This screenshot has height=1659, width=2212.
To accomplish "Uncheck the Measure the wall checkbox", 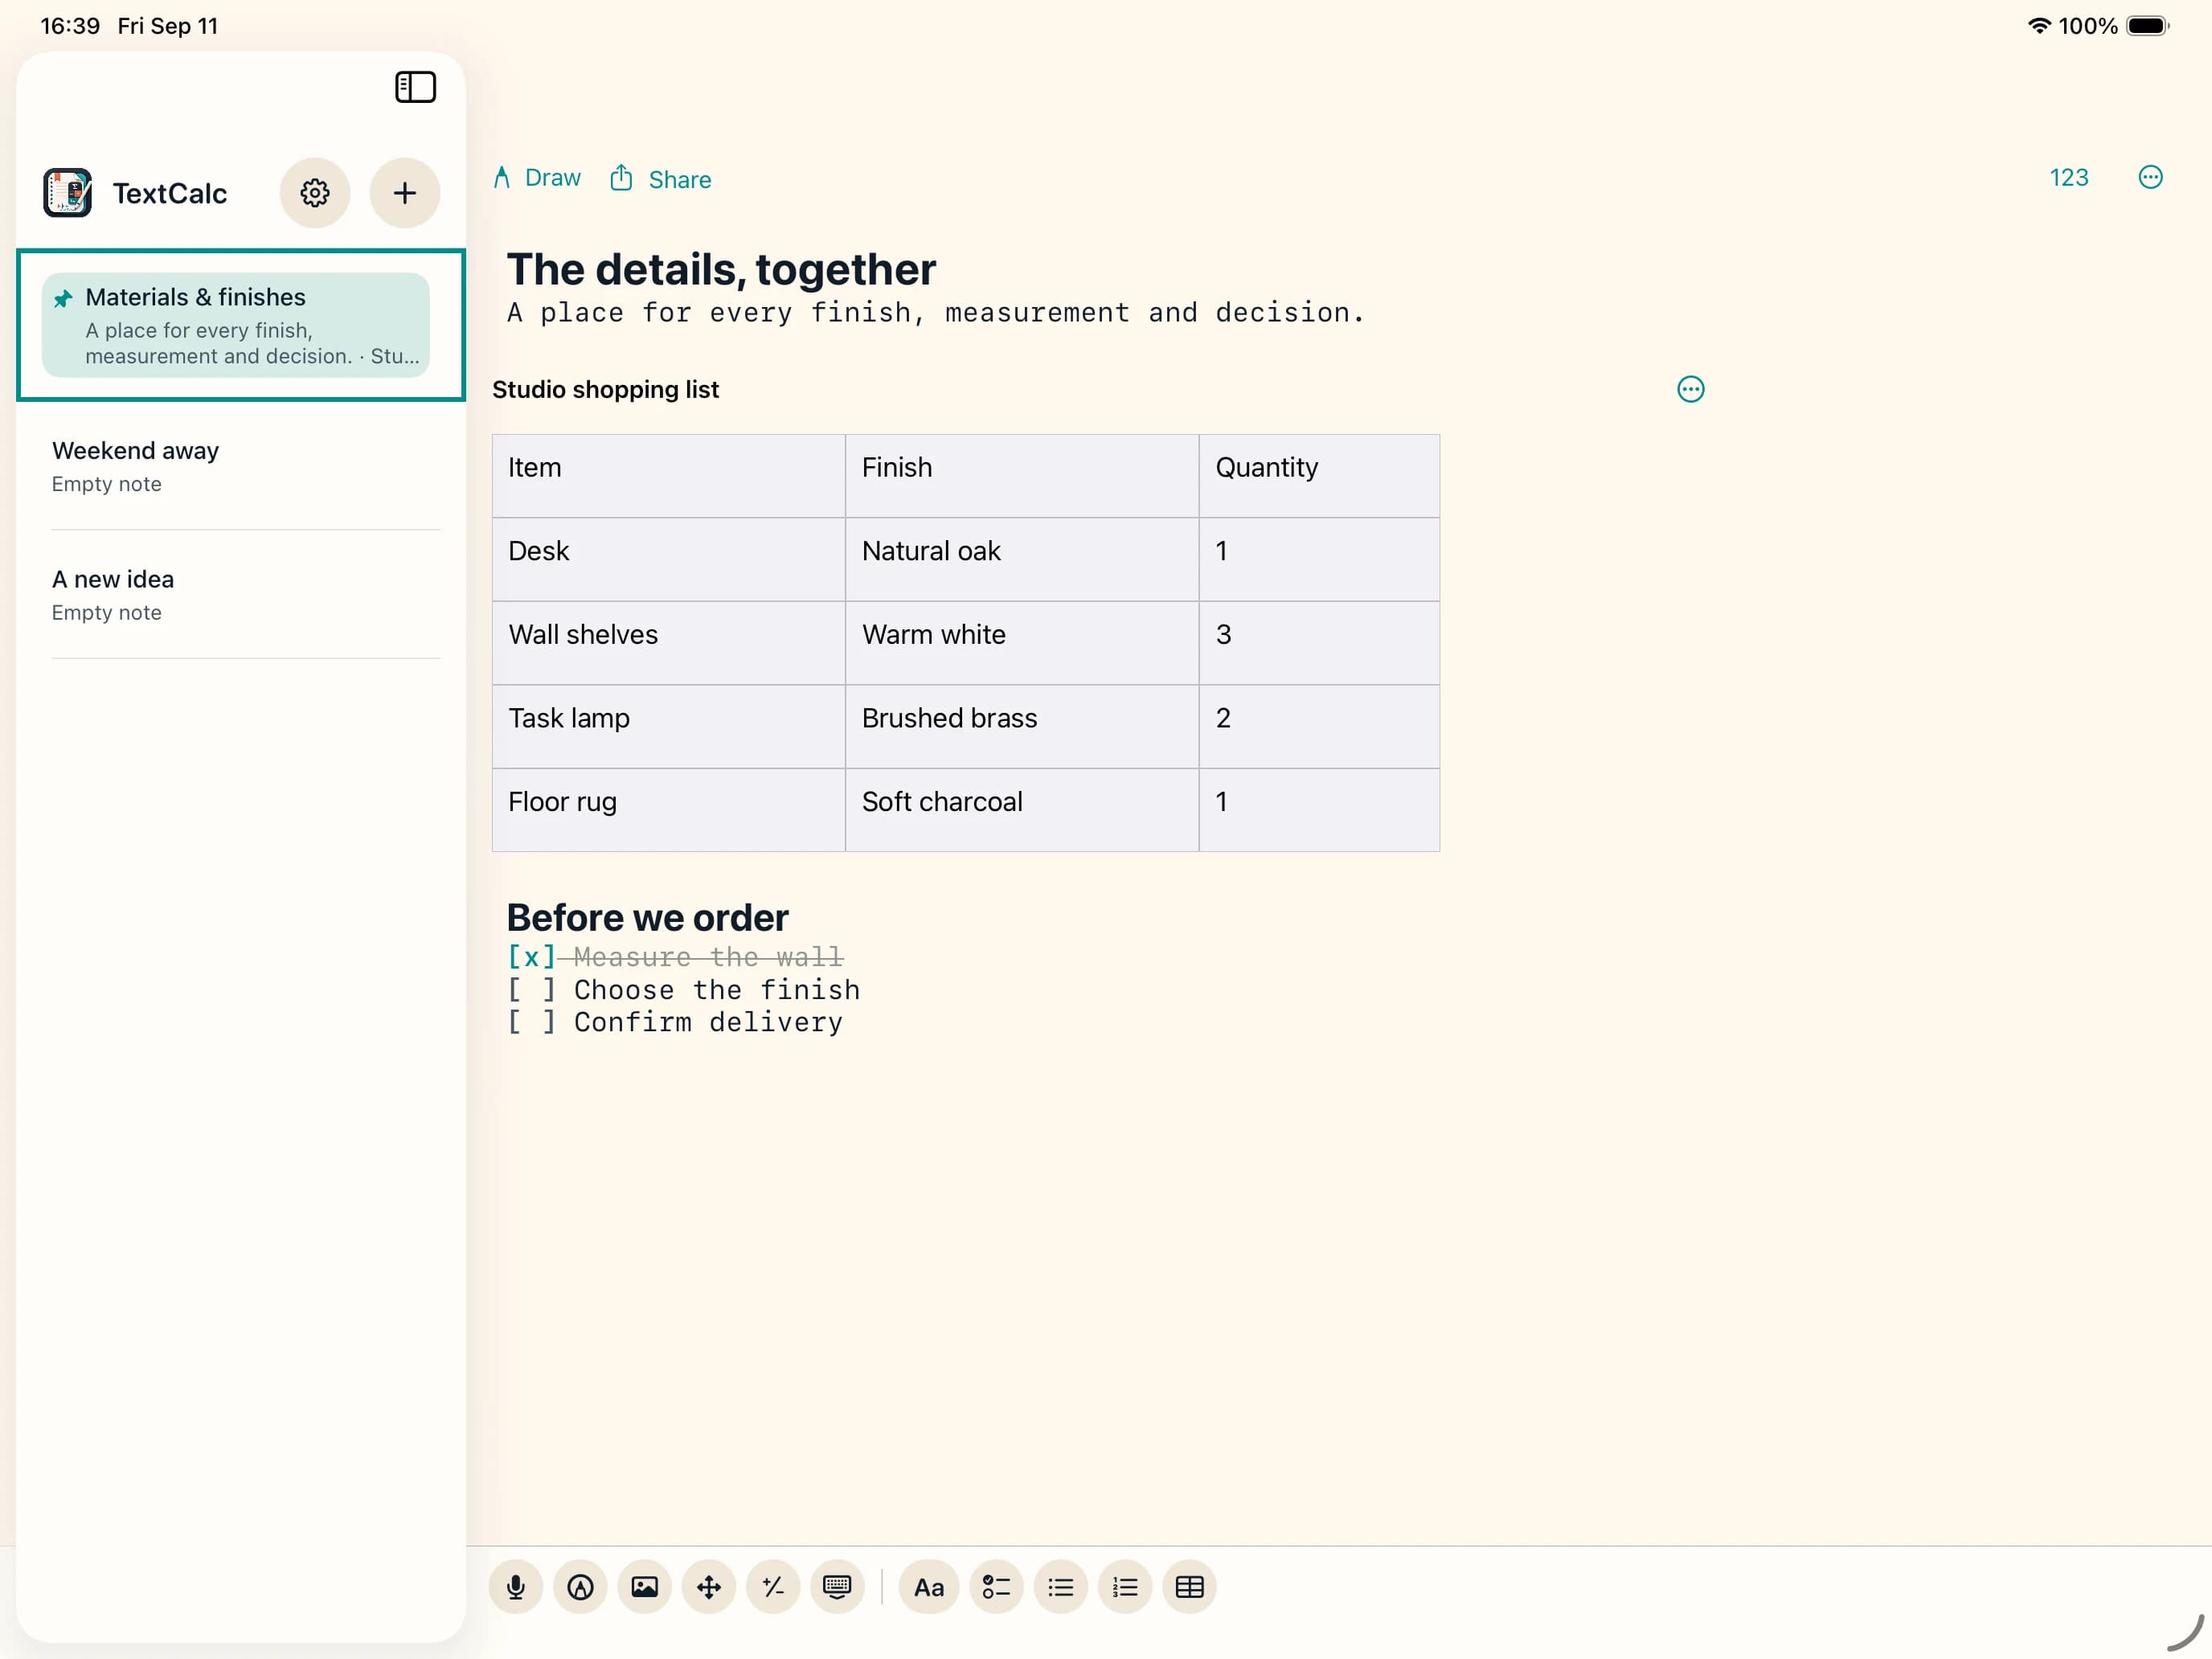I will click(x=531, y=957).
